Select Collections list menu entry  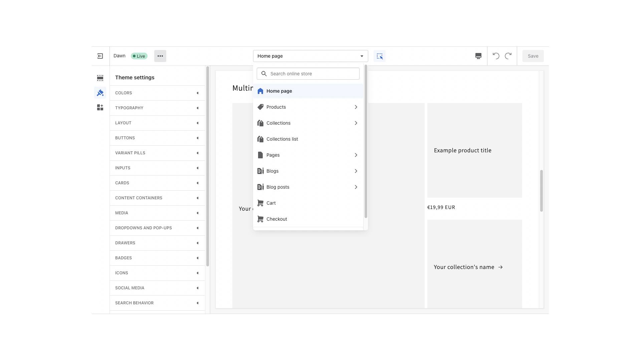click(x=308, y=139)
